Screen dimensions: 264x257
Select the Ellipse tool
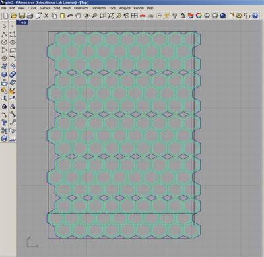point(13,42)
